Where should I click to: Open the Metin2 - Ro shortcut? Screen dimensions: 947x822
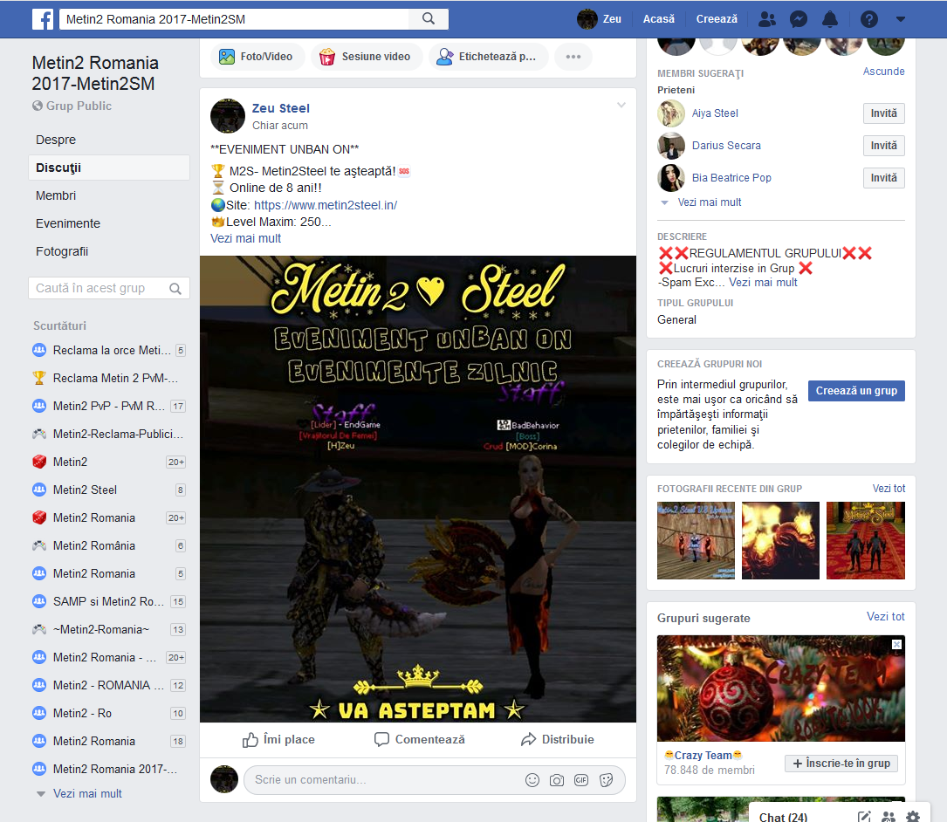tap(109, 713)
